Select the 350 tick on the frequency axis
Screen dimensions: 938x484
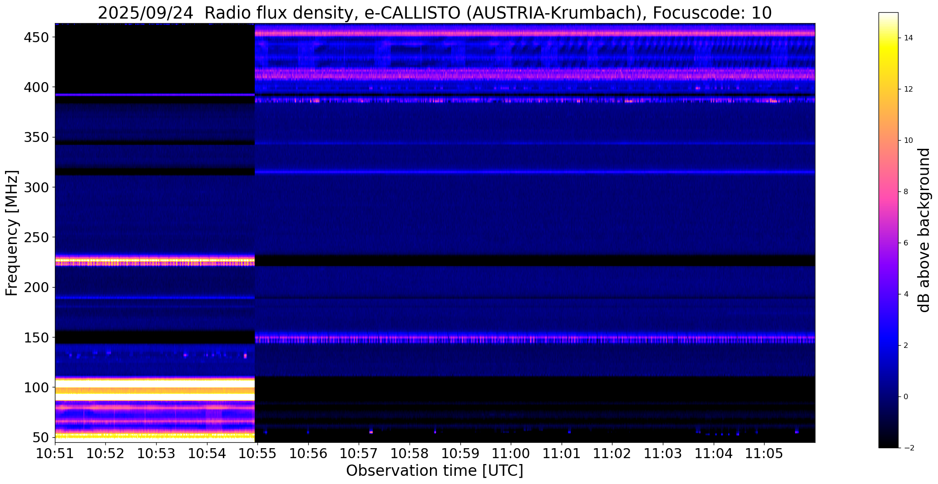[35, 137]
